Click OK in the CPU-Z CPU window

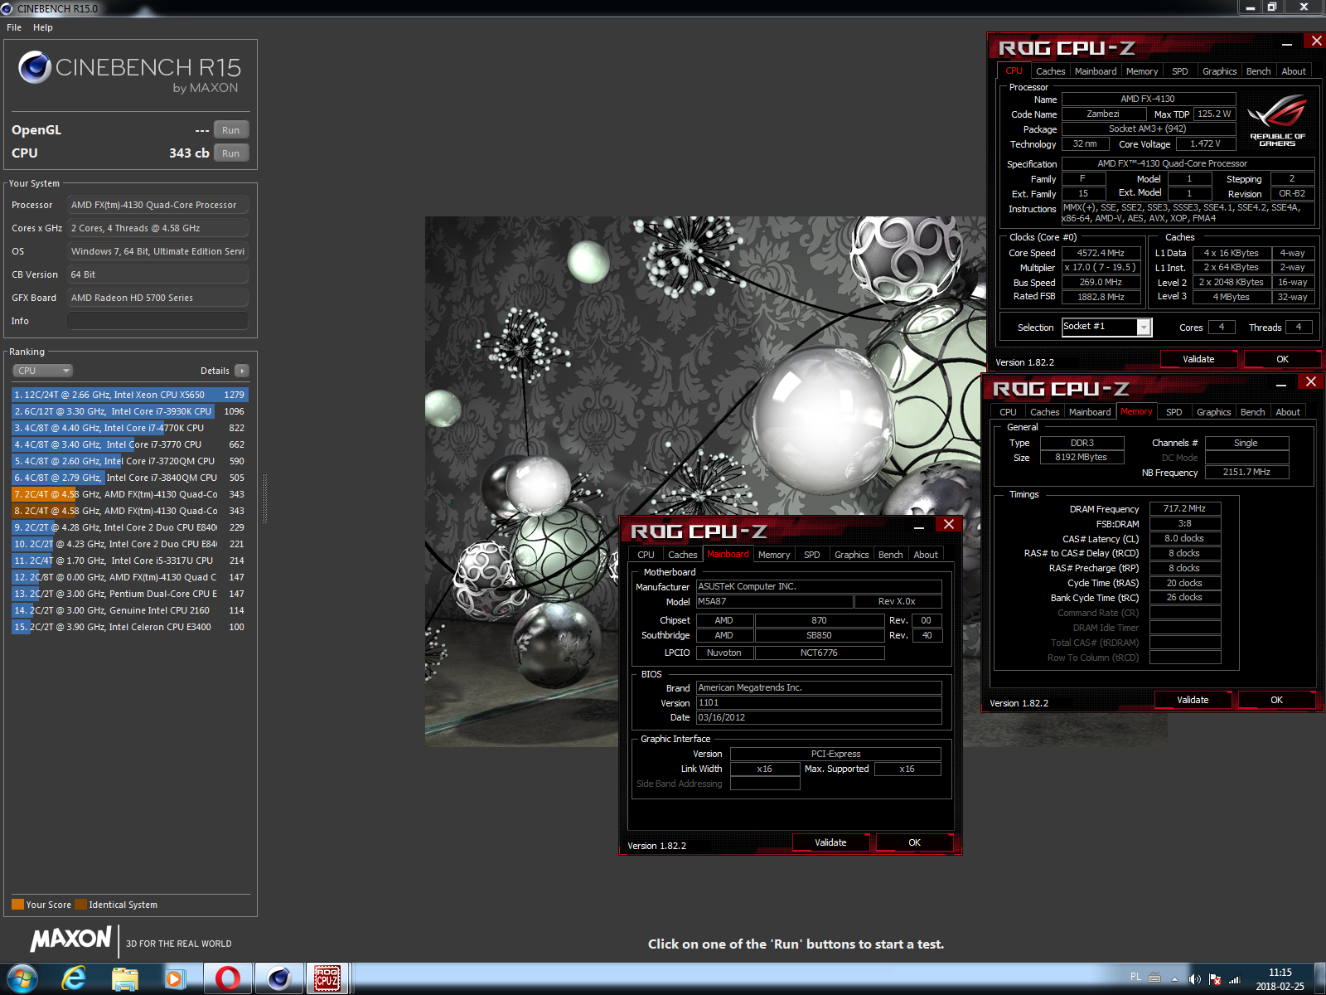pos(1282,359)
